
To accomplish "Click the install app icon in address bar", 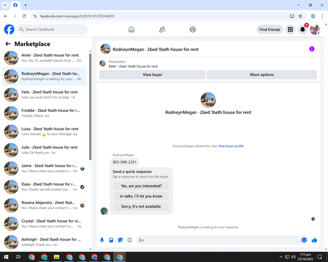I will coord(292,16).
